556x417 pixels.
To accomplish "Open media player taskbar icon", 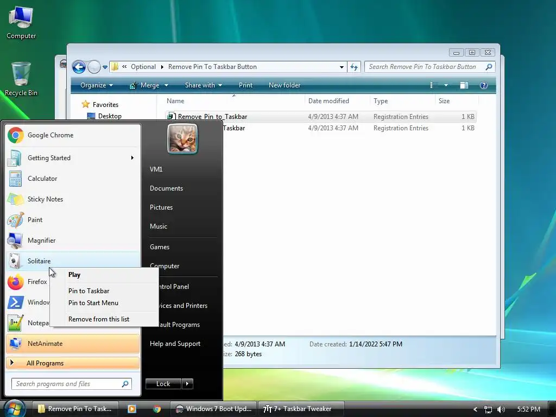I will [131, 409].
